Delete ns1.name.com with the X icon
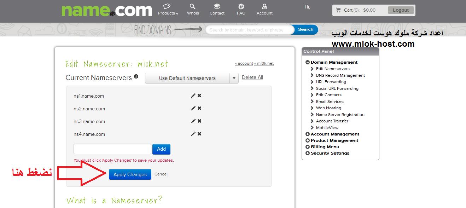Viewport: 466px width, 208px height. point(199,96)
